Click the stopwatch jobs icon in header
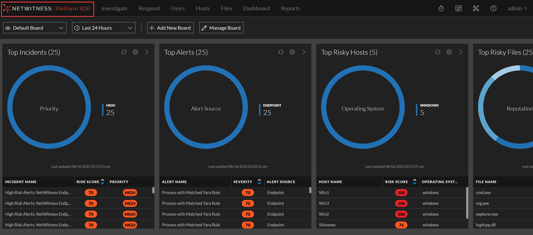Screen dimensions: 533x235 point(441,8)
